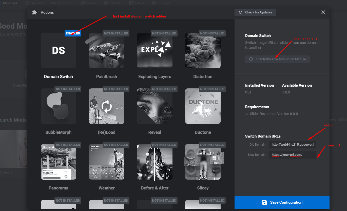Click the Check for Updates button
The image size is (347, 211).
click(255, 12)
